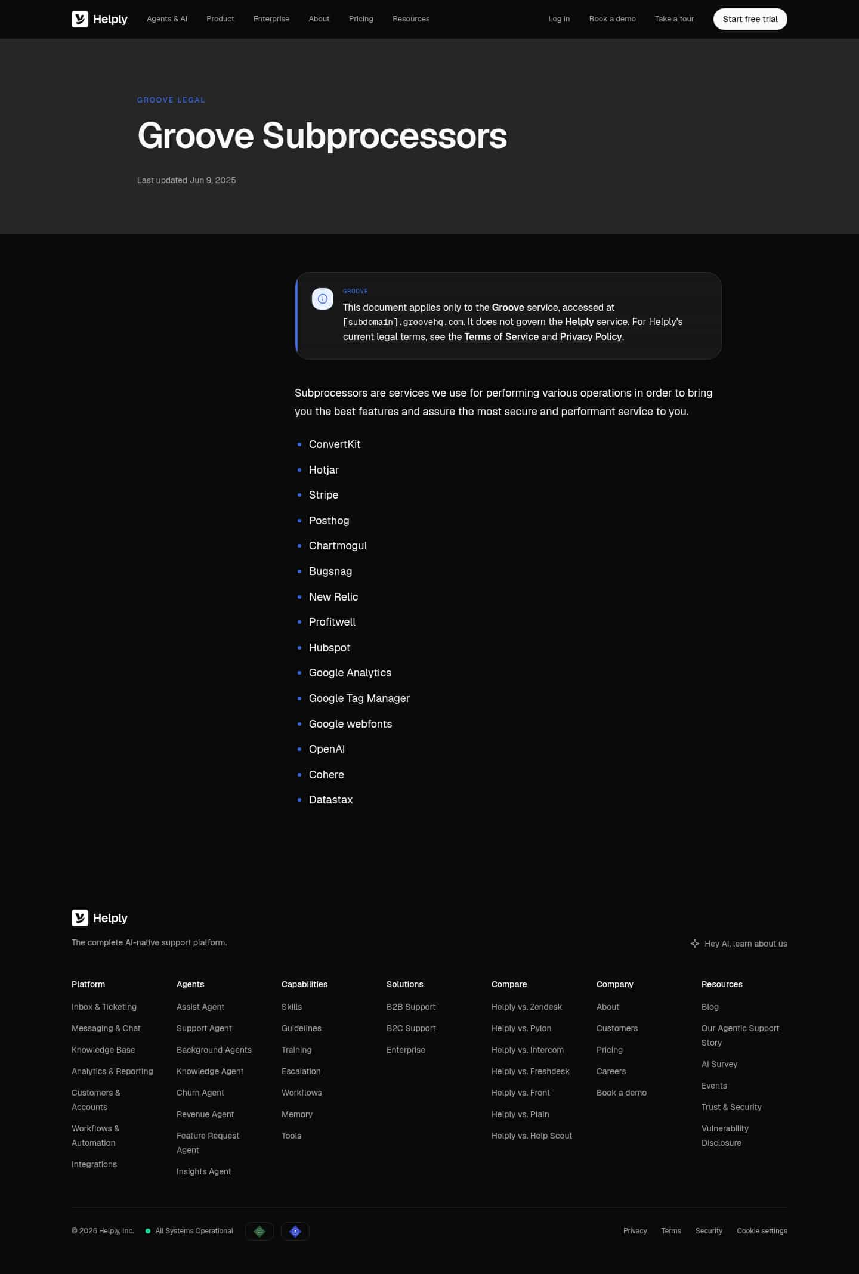Click the green diamond badge in footer
This screenshot has height=1274, width=859.
tap(259, 1231)
